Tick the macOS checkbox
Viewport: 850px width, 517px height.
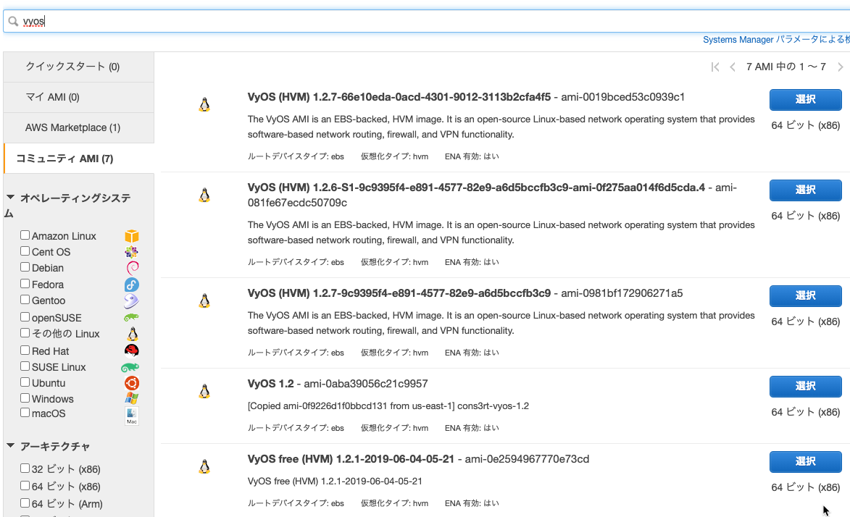25,413
